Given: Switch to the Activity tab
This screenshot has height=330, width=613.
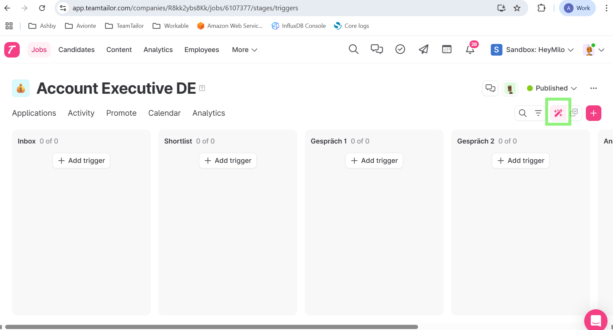Looking at the screenshot, I should coord(81,113).
